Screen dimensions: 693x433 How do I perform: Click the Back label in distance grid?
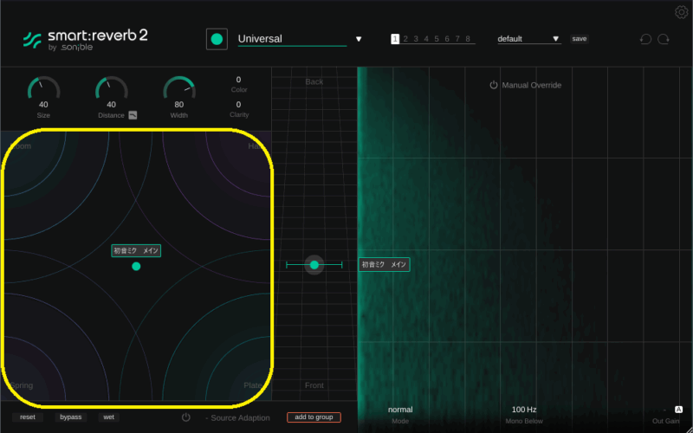[x=314, y=81]
